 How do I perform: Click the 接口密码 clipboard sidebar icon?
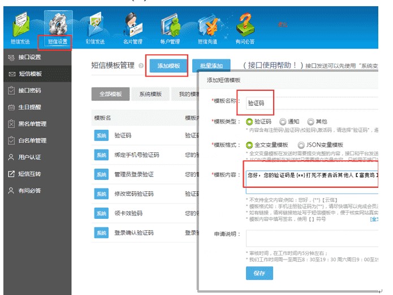click(11, 90)
